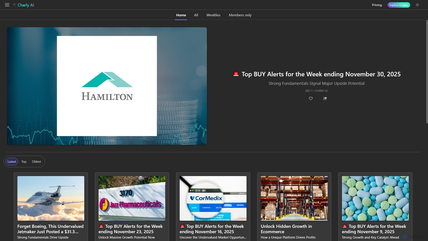Viewport: 428px width, 241px height.
Task: Click the Explore insights button
Action: (x=399, y=5)
